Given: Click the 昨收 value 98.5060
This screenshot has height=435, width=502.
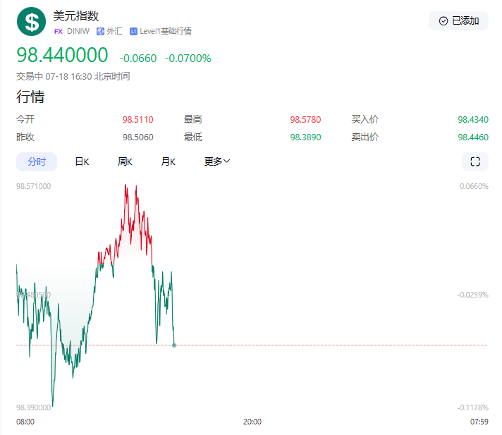Looking at the screenshot, I should pos(137,137).
